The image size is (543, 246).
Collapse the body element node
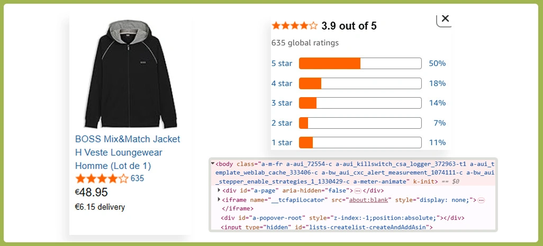pos(213,164)
